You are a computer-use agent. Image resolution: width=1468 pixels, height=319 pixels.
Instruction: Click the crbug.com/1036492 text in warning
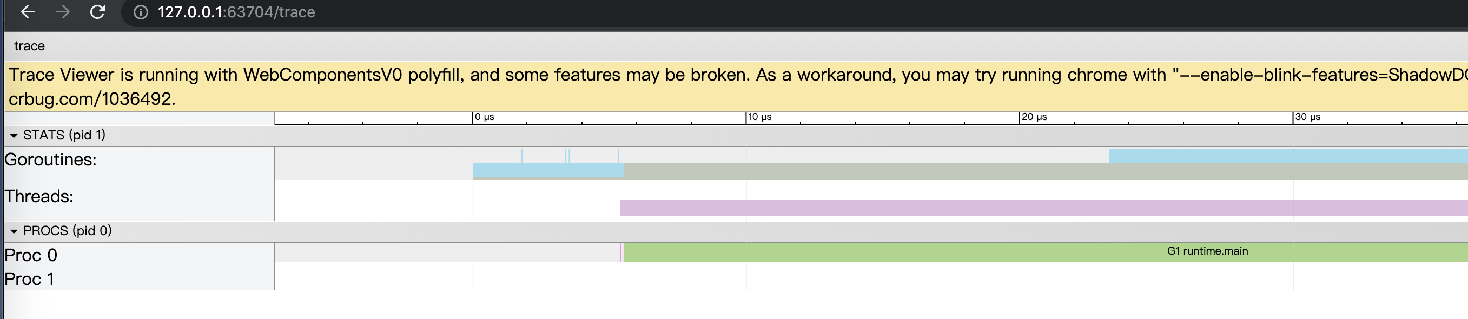click(92, 99)
